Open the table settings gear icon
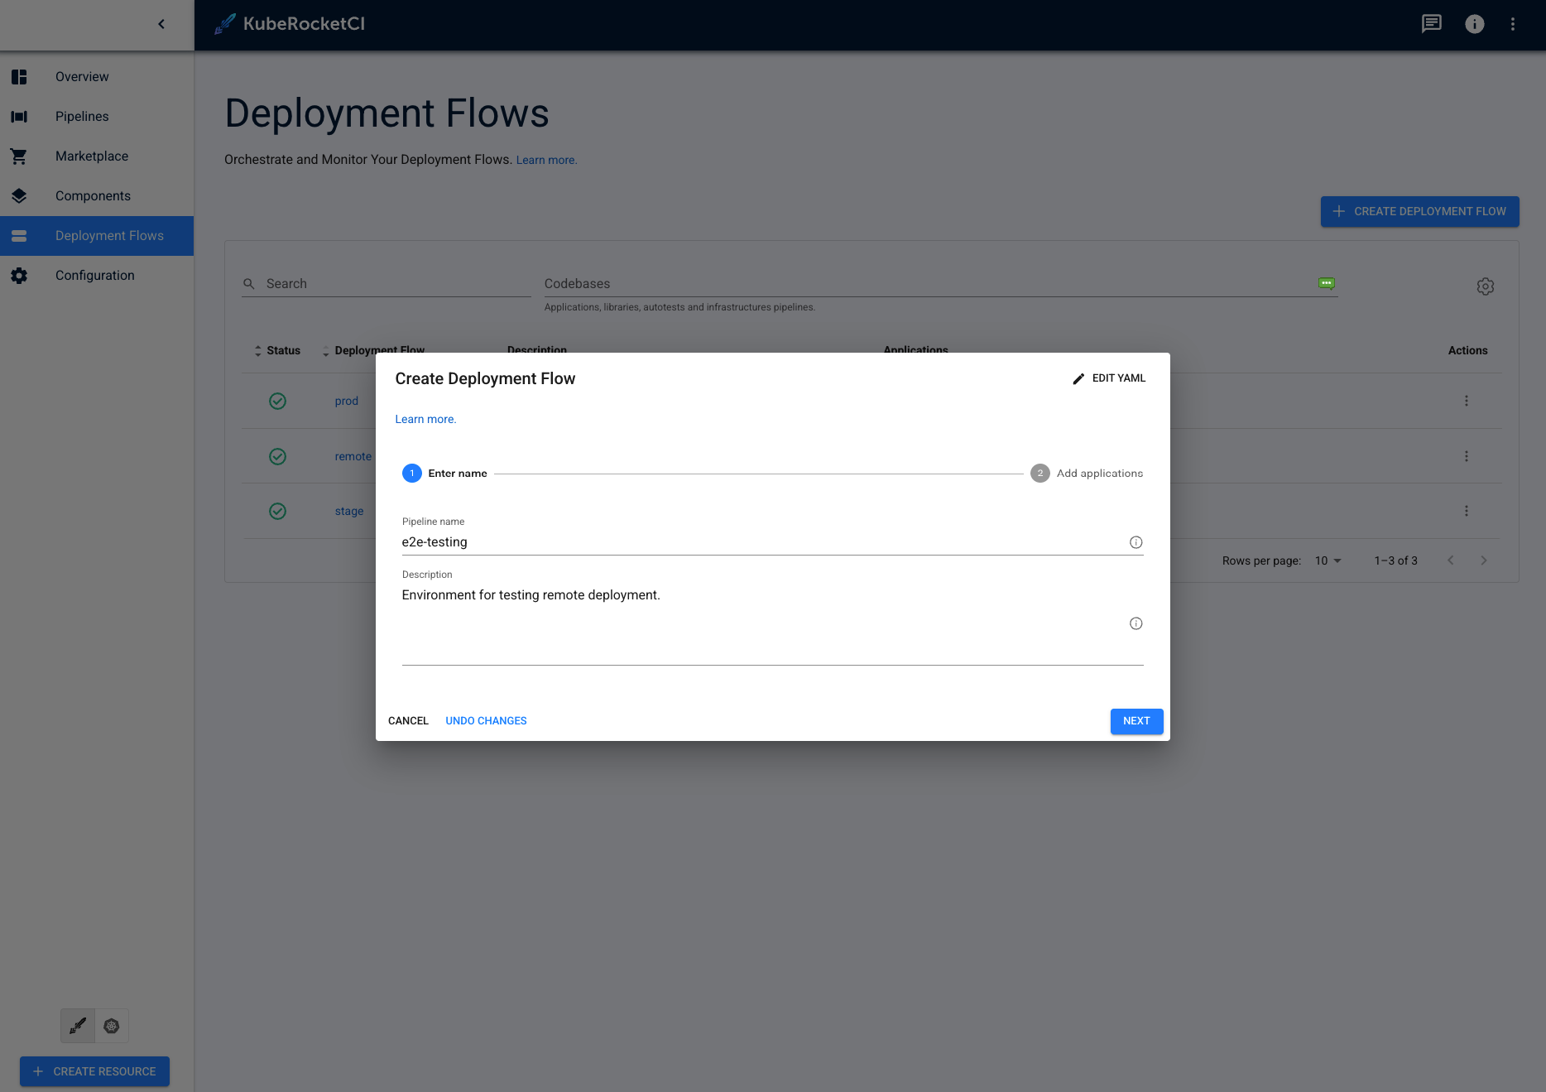This screenshot has width=1546, height=1092. tap(1485, 286)
